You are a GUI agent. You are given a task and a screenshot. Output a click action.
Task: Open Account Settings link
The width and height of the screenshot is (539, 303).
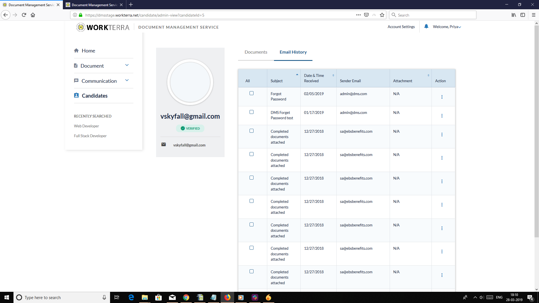pos(401,27)
